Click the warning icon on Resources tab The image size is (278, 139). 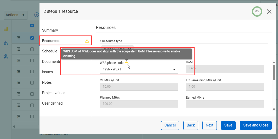87,41
